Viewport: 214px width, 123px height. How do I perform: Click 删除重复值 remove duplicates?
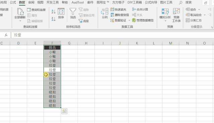point(120,15)
